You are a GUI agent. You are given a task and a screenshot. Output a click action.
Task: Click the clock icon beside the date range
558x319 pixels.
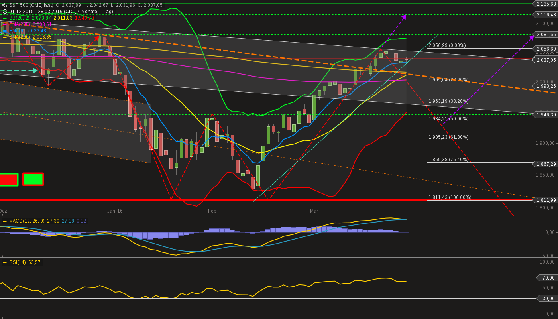[5, 12]
